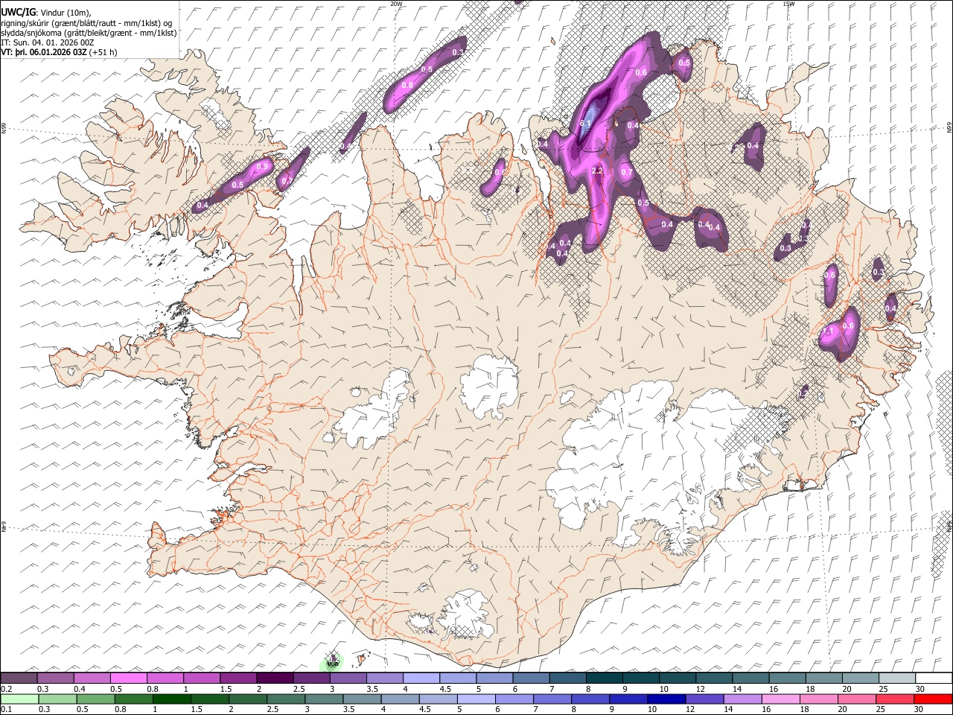This screenshot has height=715, width=953.
Task: Pick the darkest green swatch labeled 1
Action: click(x=172, y=699)
